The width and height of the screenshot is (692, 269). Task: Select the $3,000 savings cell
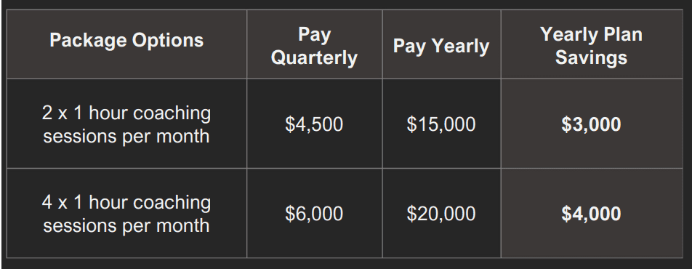[592, 124]
